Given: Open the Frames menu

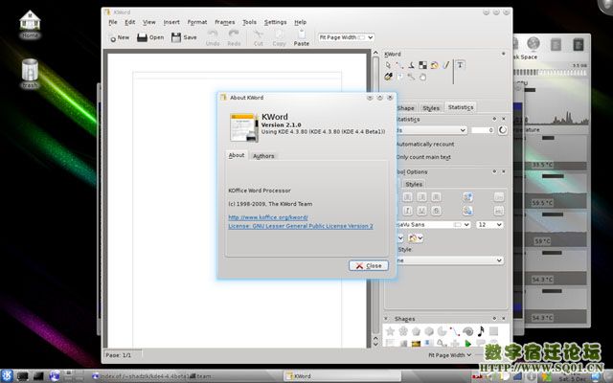Looking at the screenshot, I should click(225, 22).
